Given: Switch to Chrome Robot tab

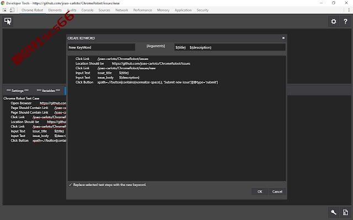Looking at the screenshot, I should point(32,10).
